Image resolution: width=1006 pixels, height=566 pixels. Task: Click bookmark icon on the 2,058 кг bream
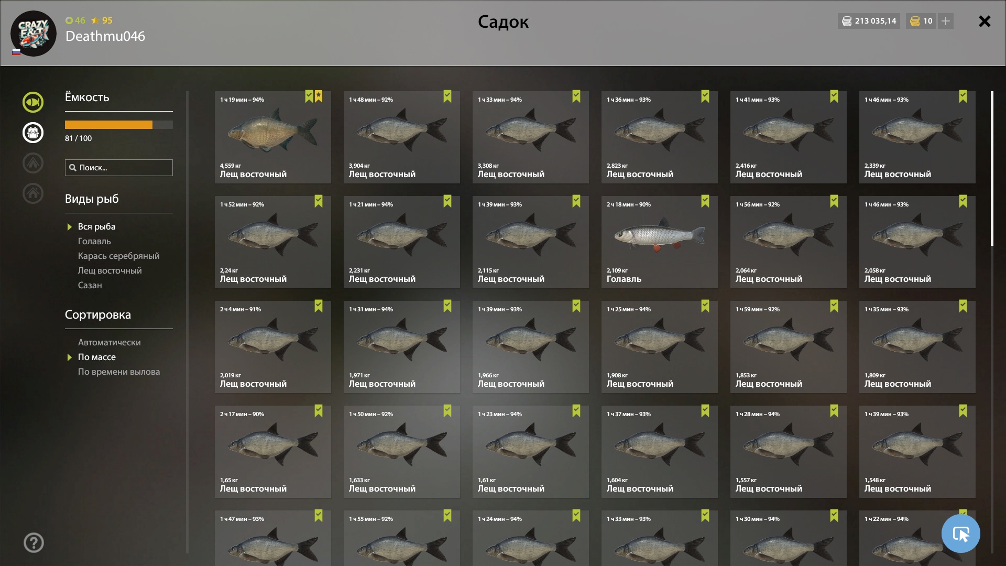pyautogui.click(x=963, y=201)
